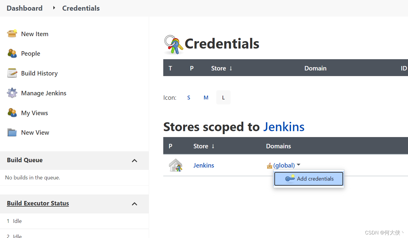Sort stores table by P column
Image resolution: width=408 pixels, height=238 pixels.
(170, 146)
